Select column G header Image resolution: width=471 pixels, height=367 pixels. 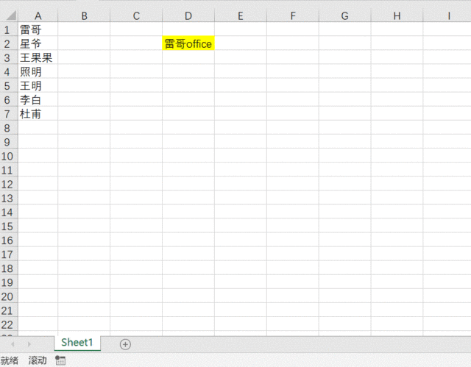[345, 15]
